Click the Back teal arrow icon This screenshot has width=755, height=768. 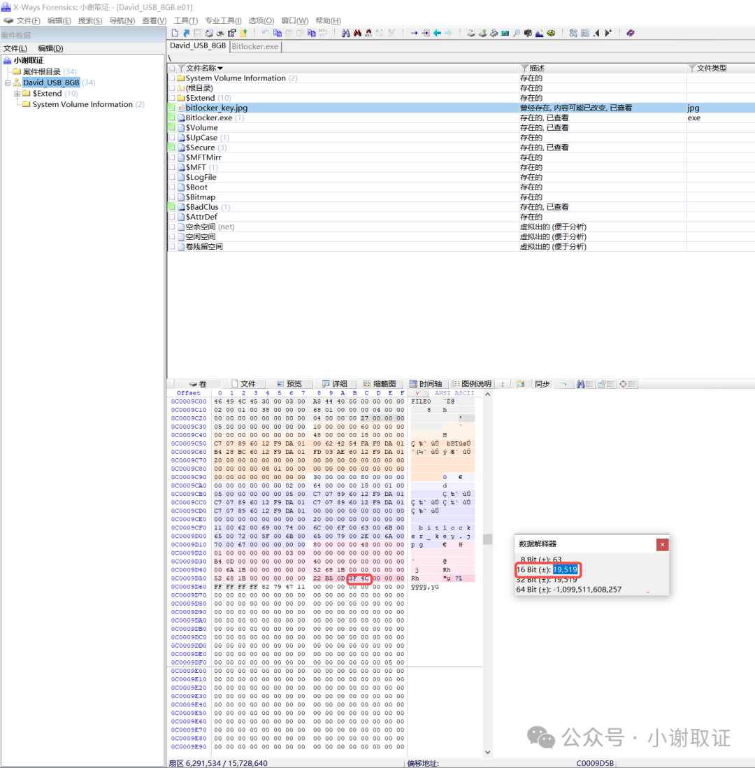coord(437,33)
